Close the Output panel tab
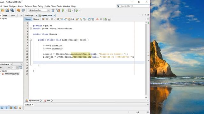204x114 pixels. click(33, 105)
